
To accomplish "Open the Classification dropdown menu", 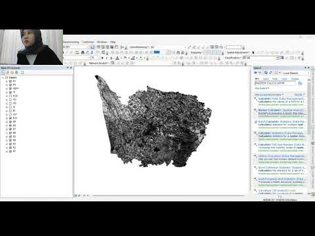I will (233, 58).
